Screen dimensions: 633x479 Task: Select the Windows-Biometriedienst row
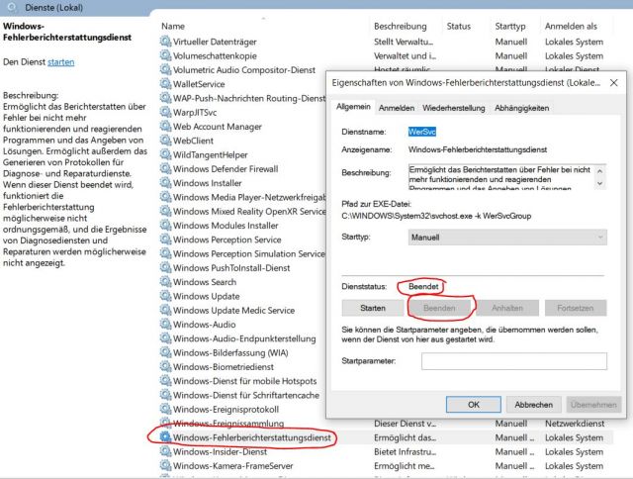pos(224,367)
